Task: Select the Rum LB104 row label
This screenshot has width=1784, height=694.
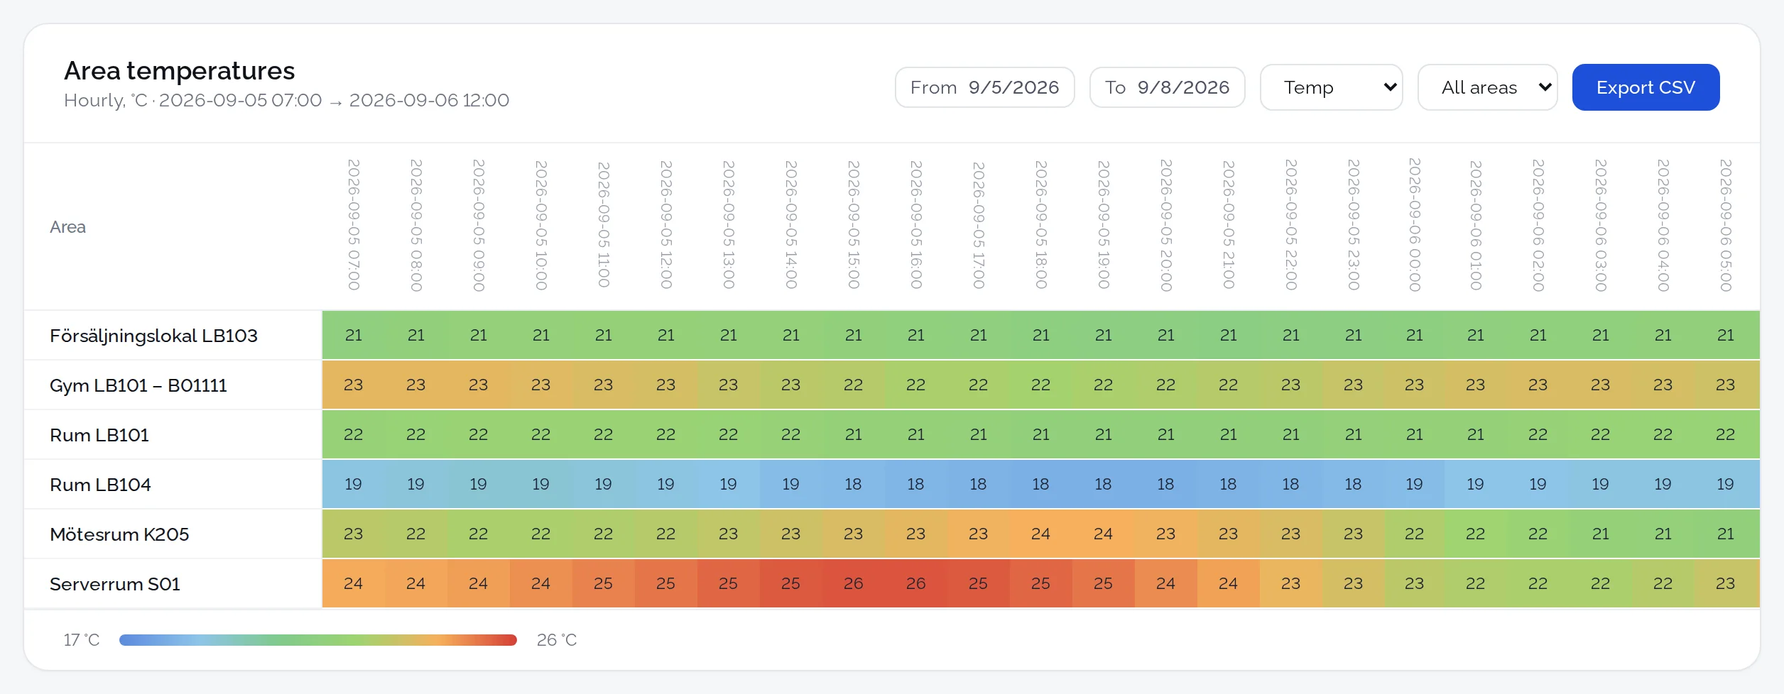Action: [100, 485]
